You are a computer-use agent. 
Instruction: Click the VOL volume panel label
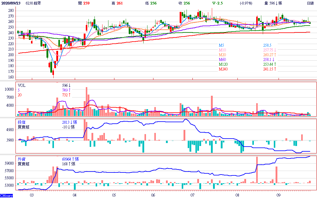click(21, 85)
